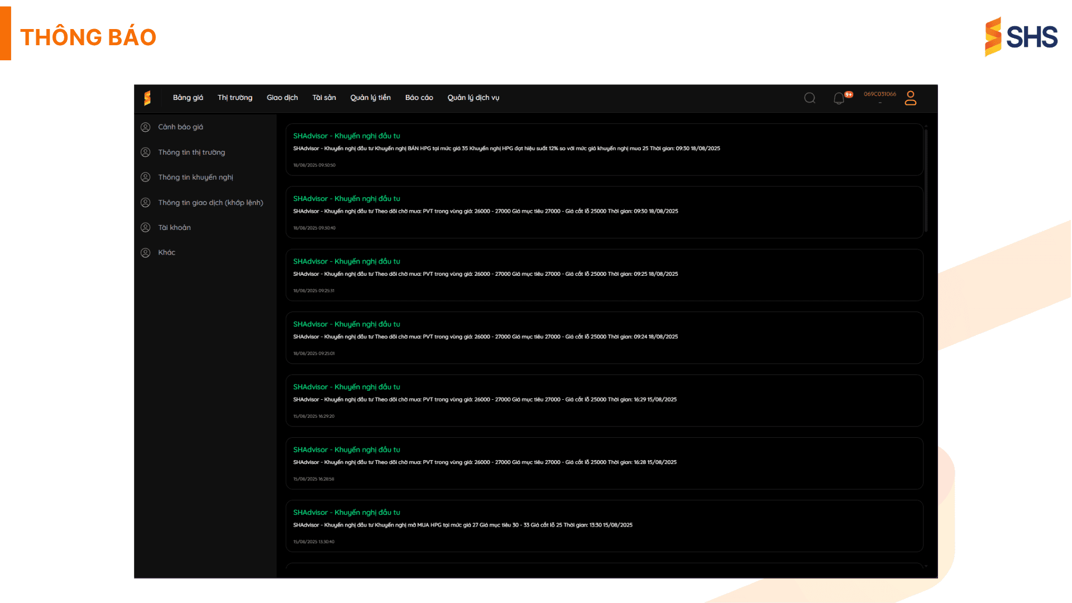Open the search magnifier icon
This screenshot has width=1072, height=603.
810,98
